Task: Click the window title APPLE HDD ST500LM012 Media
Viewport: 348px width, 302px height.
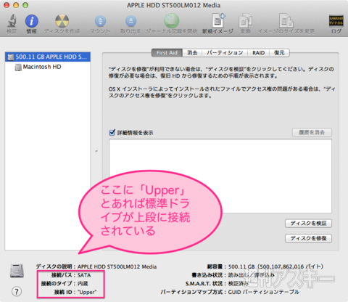Action: [174, 5]
